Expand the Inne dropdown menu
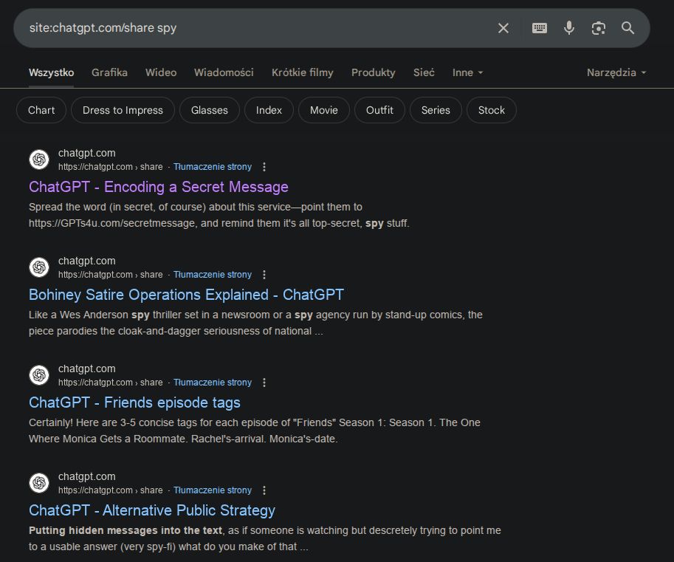This screenshot has height=562, width=674. pyautogui.click(x=467, y=72)
